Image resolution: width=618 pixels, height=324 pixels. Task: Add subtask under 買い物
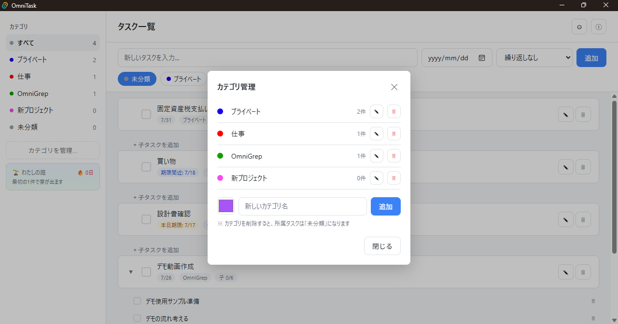click(x=156, y=197)
